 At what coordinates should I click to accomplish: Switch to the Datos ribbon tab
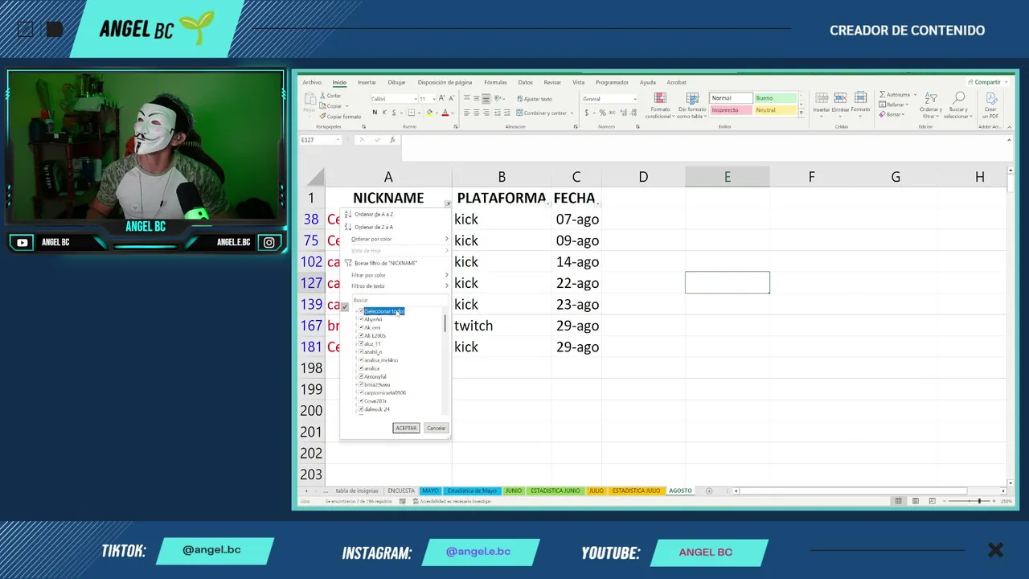point(525,82)
